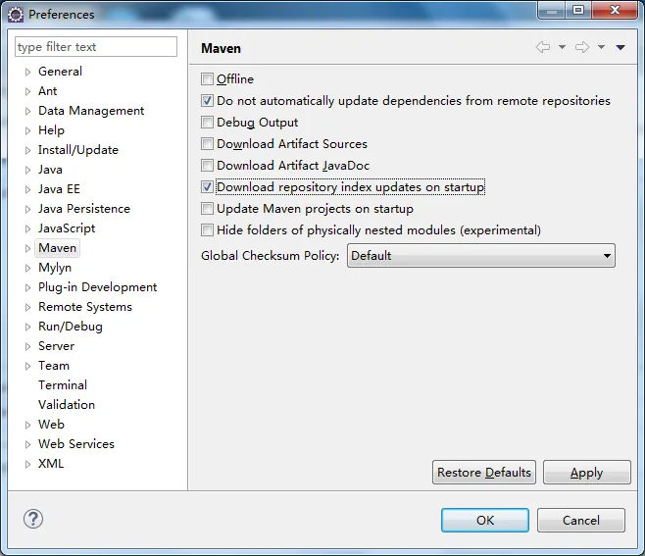The height and width of the screenshot is (556, 645).
Task: Open Remote Systems preferences
Action: click(x=85, y=307)
